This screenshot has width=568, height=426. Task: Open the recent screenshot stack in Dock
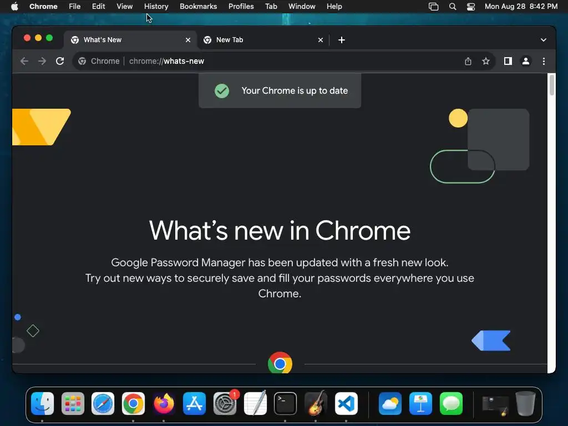[495, 405]
